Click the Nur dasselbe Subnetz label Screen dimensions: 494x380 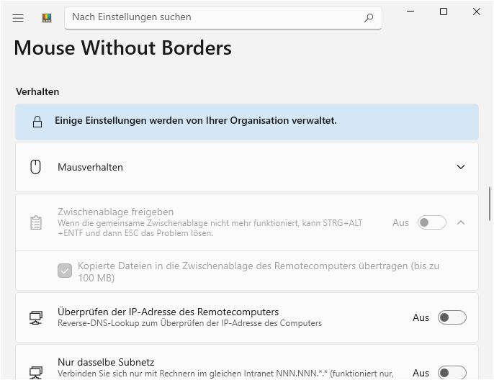106,362
